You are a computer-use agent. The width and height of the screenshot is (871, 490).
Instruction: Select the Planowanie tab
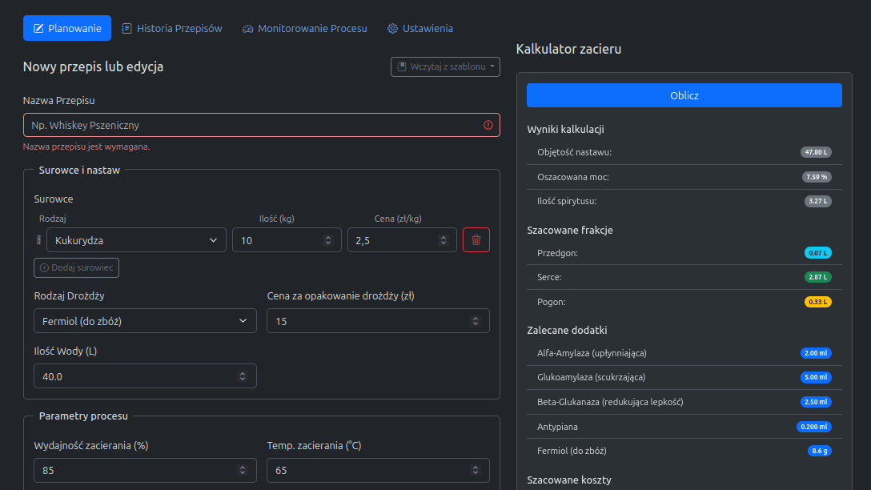[67, 28]
